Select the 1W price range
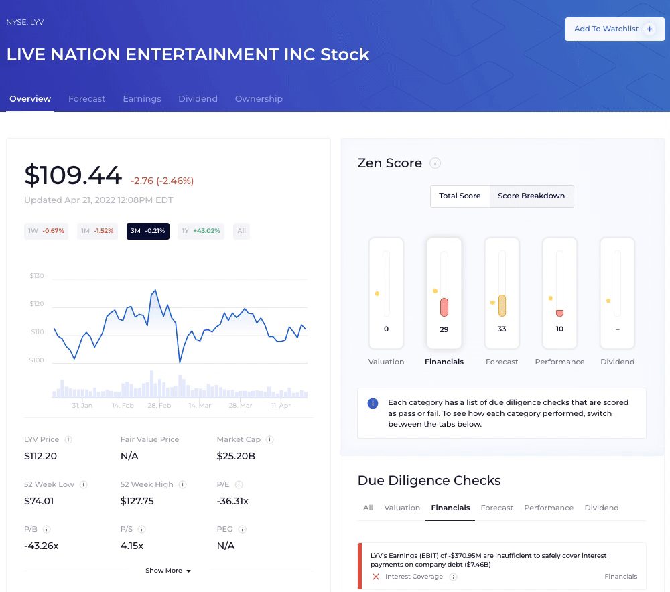This screenshot has height=592, width=670. [46, 231]
